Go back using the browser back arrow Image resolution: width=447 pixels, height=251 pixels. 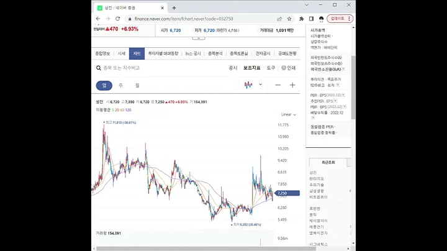click(x=98, y=19)
